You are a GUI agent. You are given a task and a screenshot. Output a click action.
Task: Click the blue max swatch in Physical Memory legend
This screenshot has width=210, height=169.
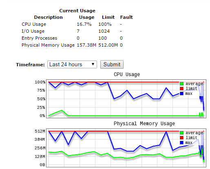[181, 142]
